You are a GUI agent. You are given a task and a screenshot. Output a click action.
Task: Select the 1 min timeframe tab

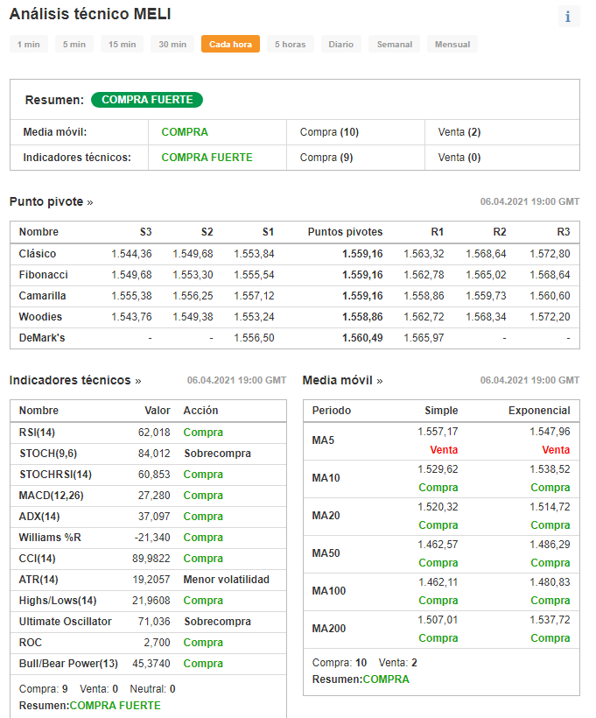coord(28,45)
